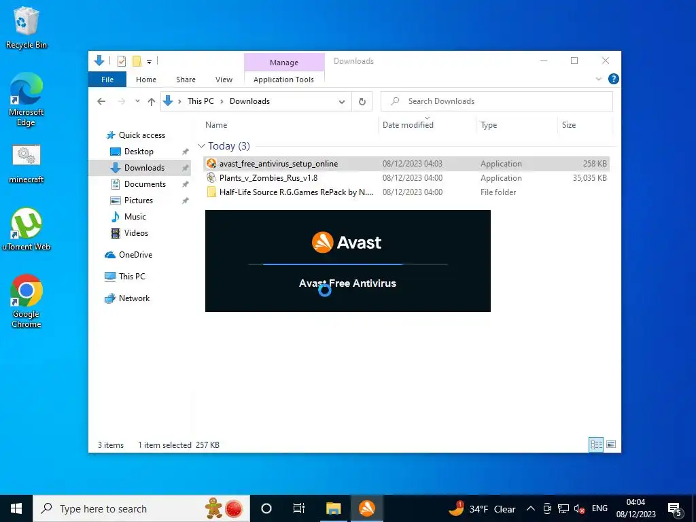Launch Microsoft Edge from the desktop
This screenshot has height=522, width=696.
pos(27,99)
